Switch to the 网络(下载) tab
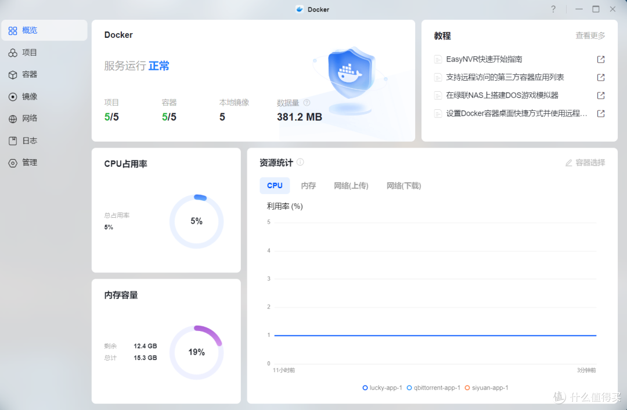The width and height of the screenshot is (627, 410). point(403,186)
